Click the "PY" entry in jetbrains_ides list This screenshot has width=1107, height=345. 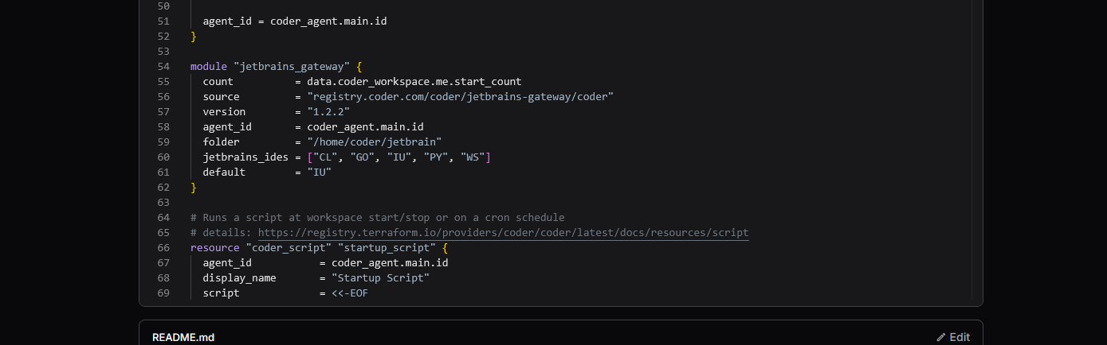[x=436, y=157]
